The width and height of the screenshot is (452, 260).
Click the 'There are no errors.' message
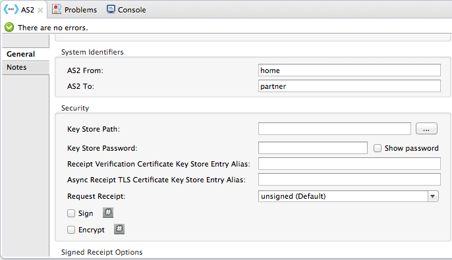click(x=53, y=28)
